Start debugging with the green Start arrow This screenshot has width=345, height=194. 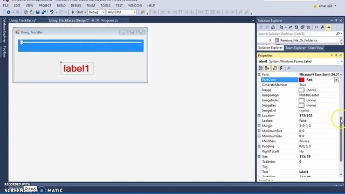(73, 12)
